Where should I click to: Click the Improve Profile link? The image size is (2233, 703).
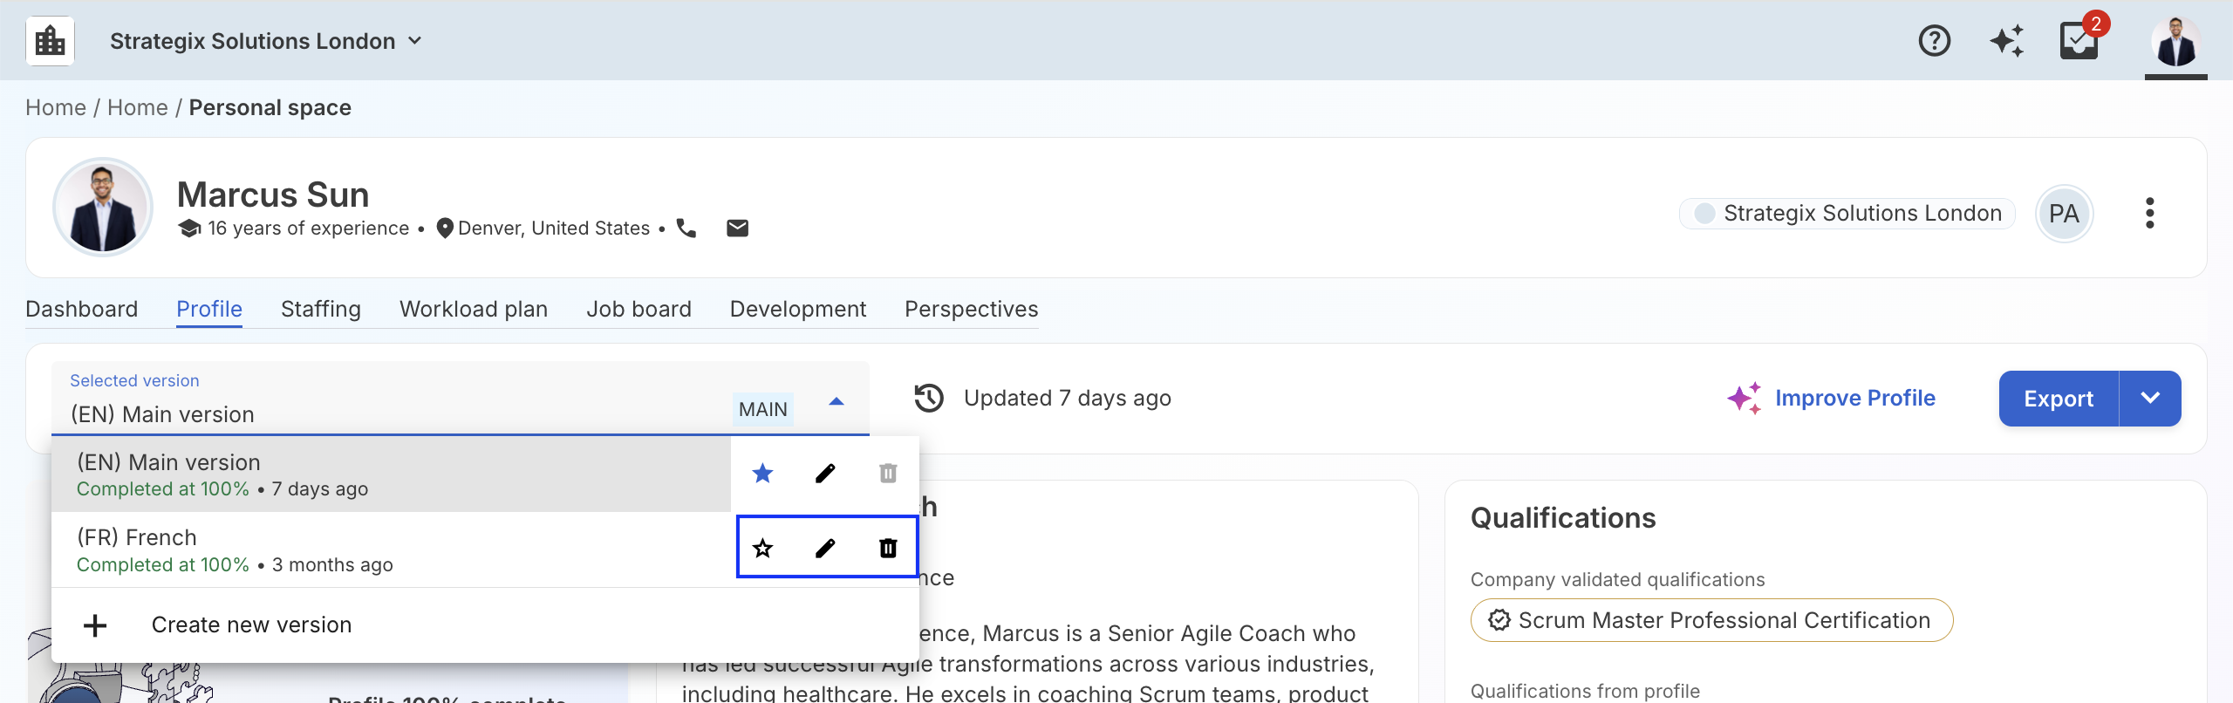[x=1854, y=398]
